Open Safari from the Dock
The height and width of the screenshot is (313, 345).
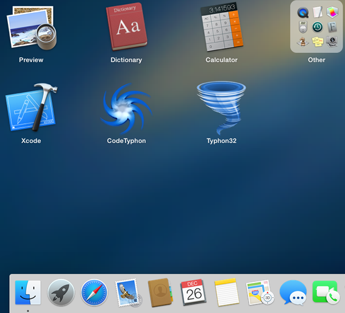pos(94,292)
